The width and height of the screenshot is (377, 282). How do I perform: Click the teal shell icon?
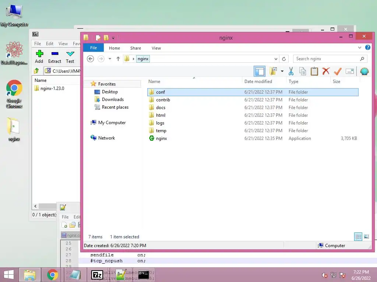[x=364, y=71]
